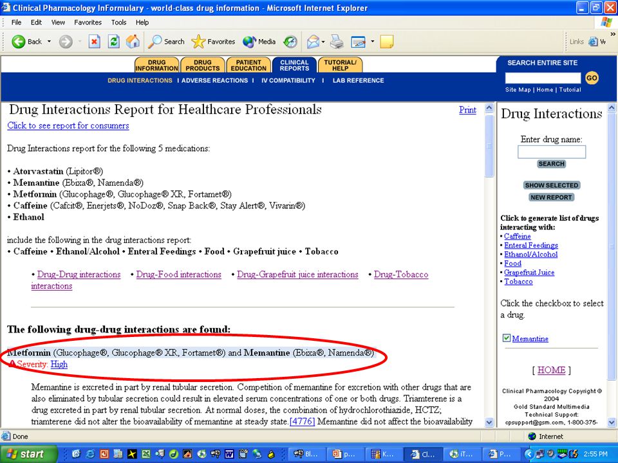Open the View menu
The height and width of the screenshot is (463, 618).
58,23
